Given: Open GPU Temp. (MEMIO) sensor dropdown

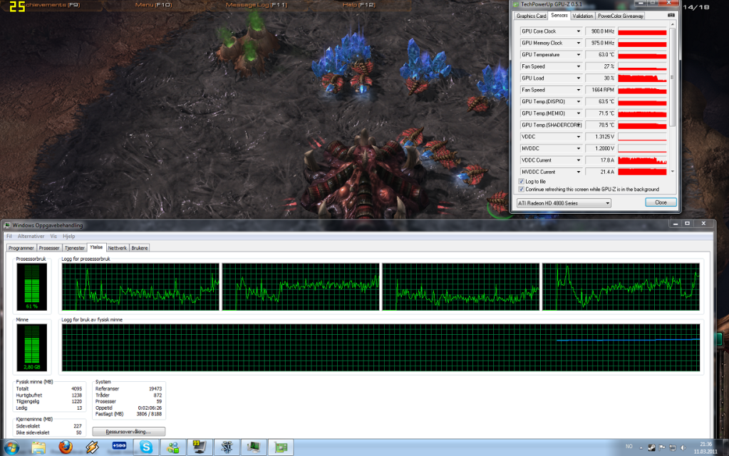Looking at the screenshot, I should (579, 113).
